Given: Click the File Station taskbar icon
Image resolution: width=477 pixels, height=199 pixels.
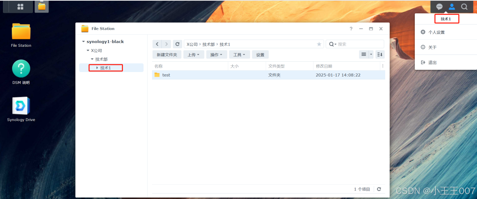Looking at the screenshot, I should coord(42,6).
